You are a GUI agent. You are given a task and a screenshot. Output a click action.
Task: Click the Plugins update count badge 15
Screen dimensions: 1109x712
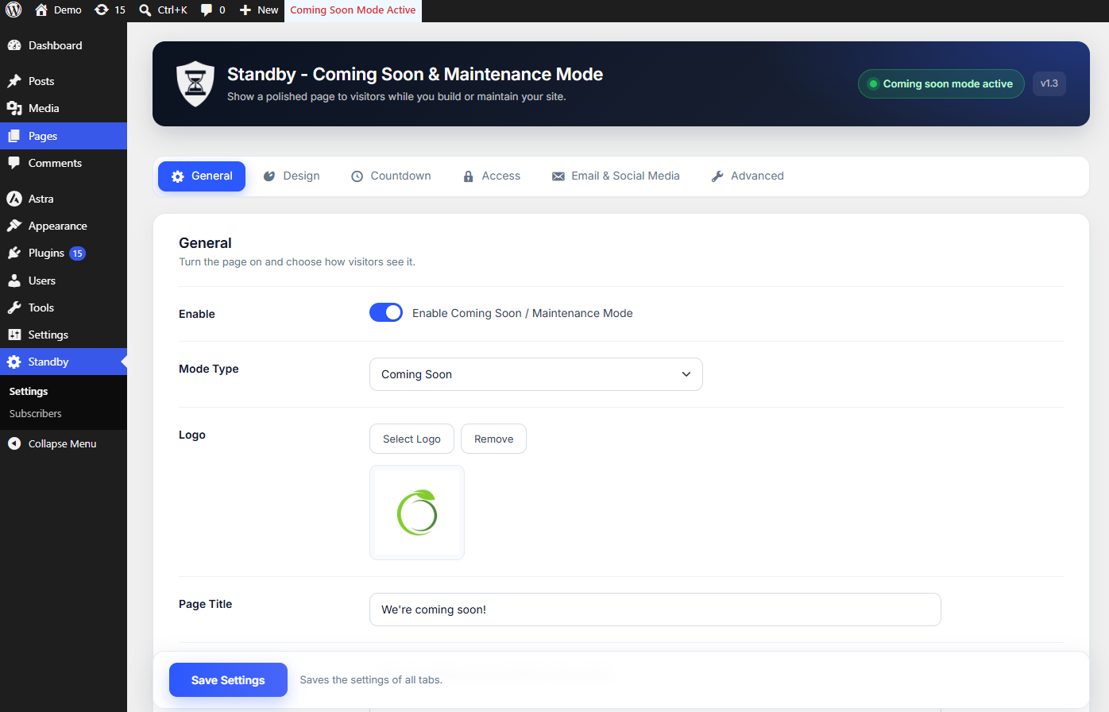point(77,253)
